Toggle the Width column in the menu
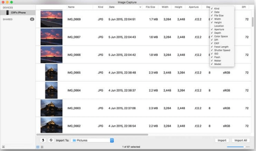The width and height of the screenshot is (256, 151). [222, 19]
